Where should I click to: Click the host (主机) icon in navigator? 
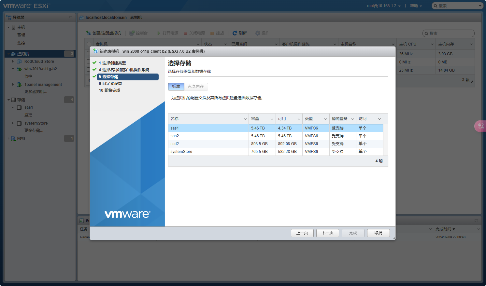coord(13,27)
